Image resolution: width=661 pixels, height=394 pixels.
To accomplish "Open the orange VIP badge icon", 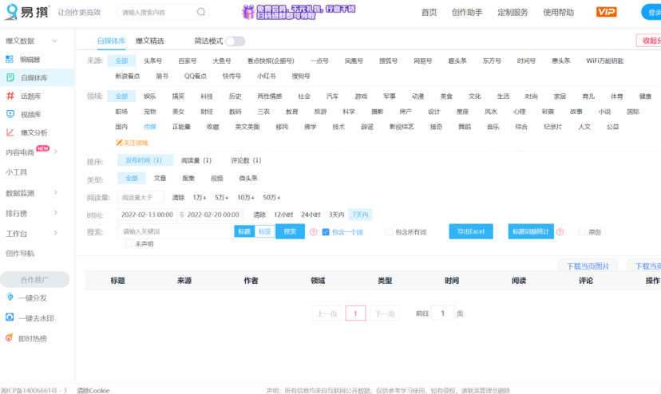I will coord(606,12).
